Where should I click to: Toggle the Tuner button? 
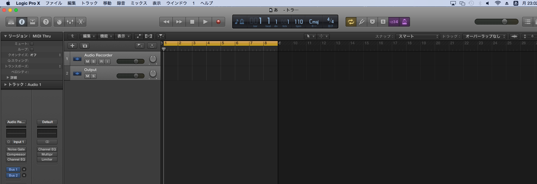pyautogui.click(x=362, y=22)
